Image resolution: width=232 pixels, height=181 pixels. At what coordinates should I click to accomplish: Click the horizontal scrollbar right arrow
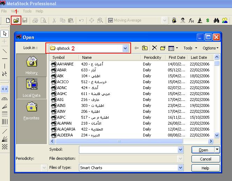(x=211, y=141)
